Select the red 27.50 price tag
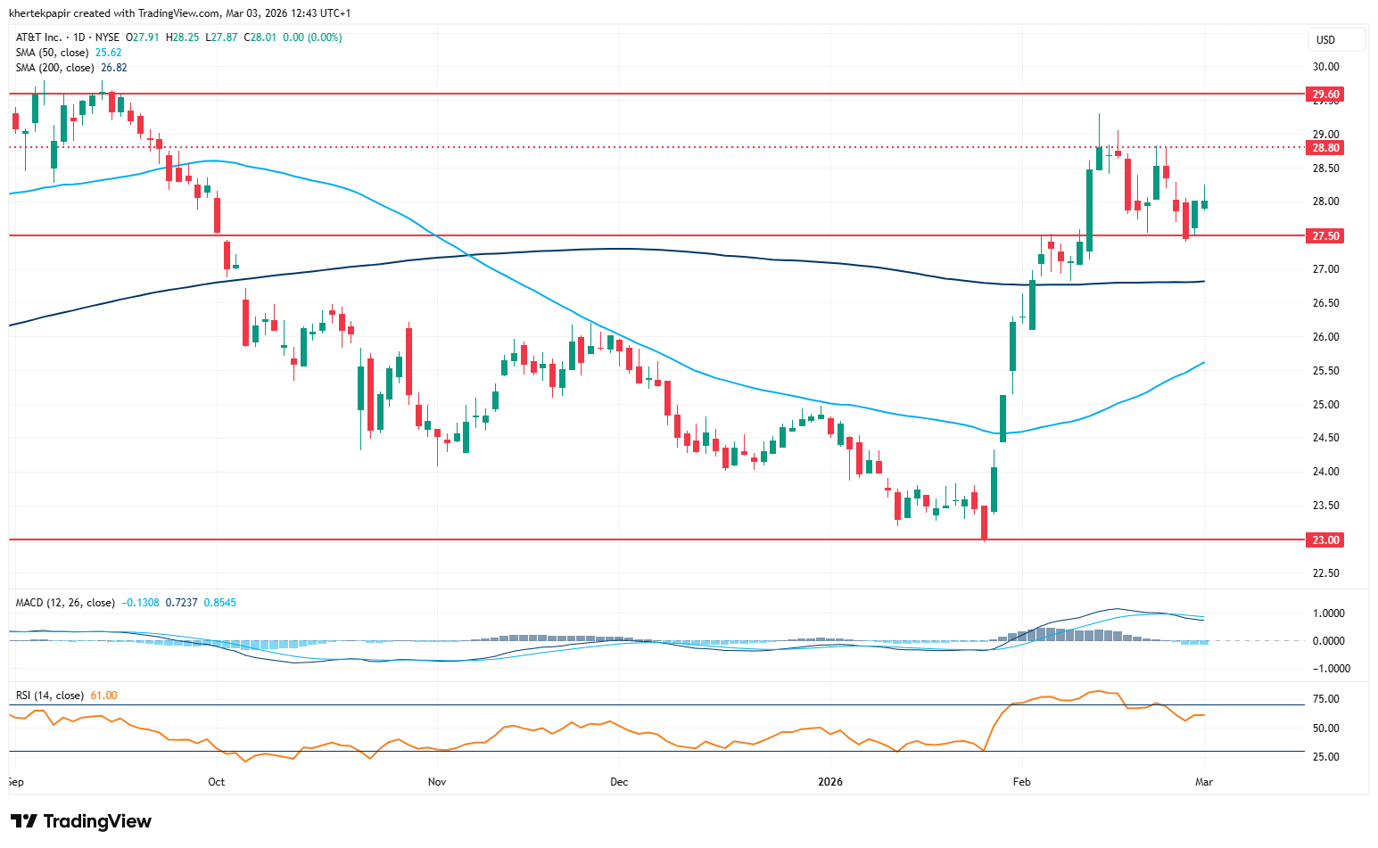 (x=1325, y=236)
